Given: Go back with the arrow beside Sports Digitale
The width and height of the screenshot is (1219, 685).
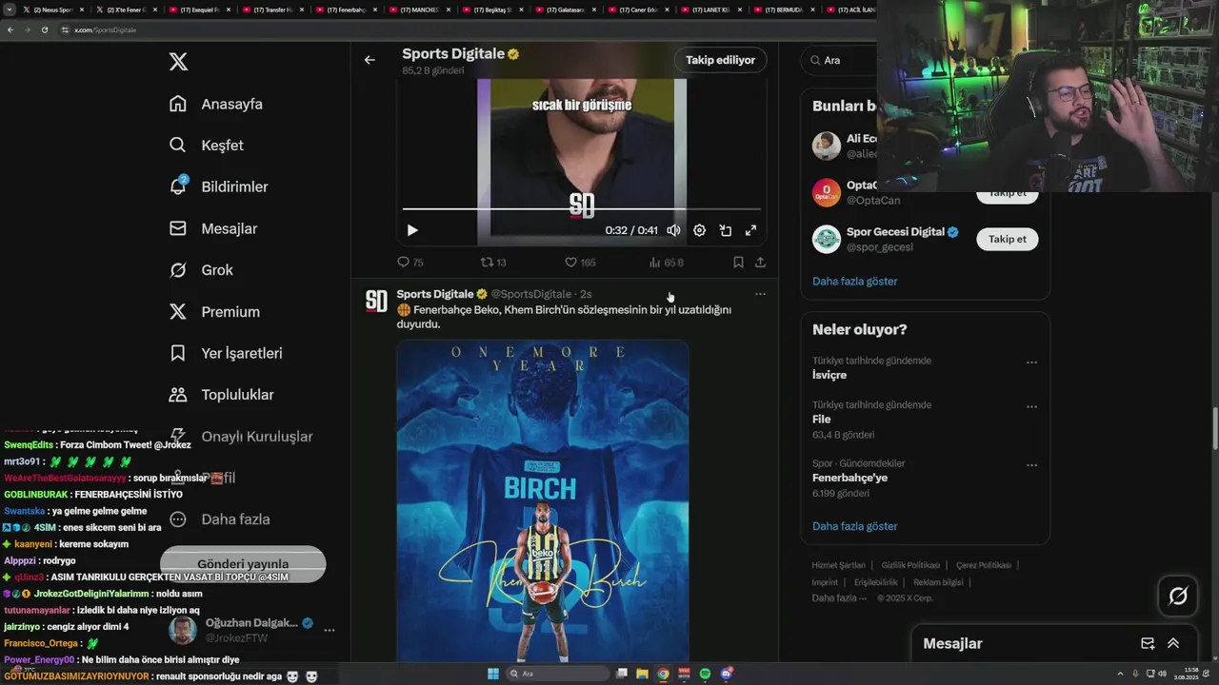Looking at the screenshot, I should (x=370, y=60).
